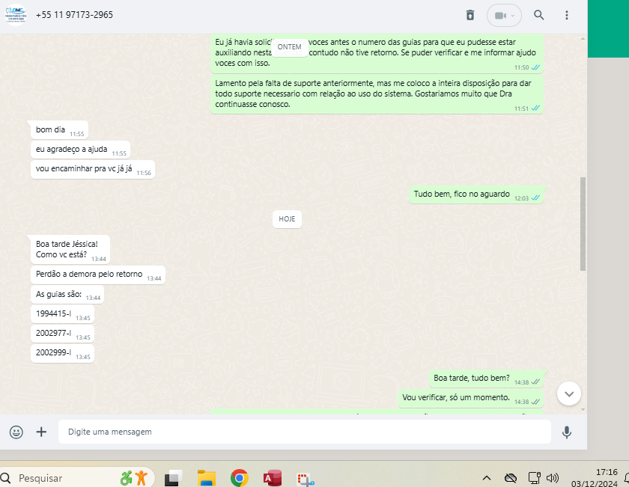Start a video call
Image resolution: width=629 pixels, height=487 pixels.
(x=499, y=15)
